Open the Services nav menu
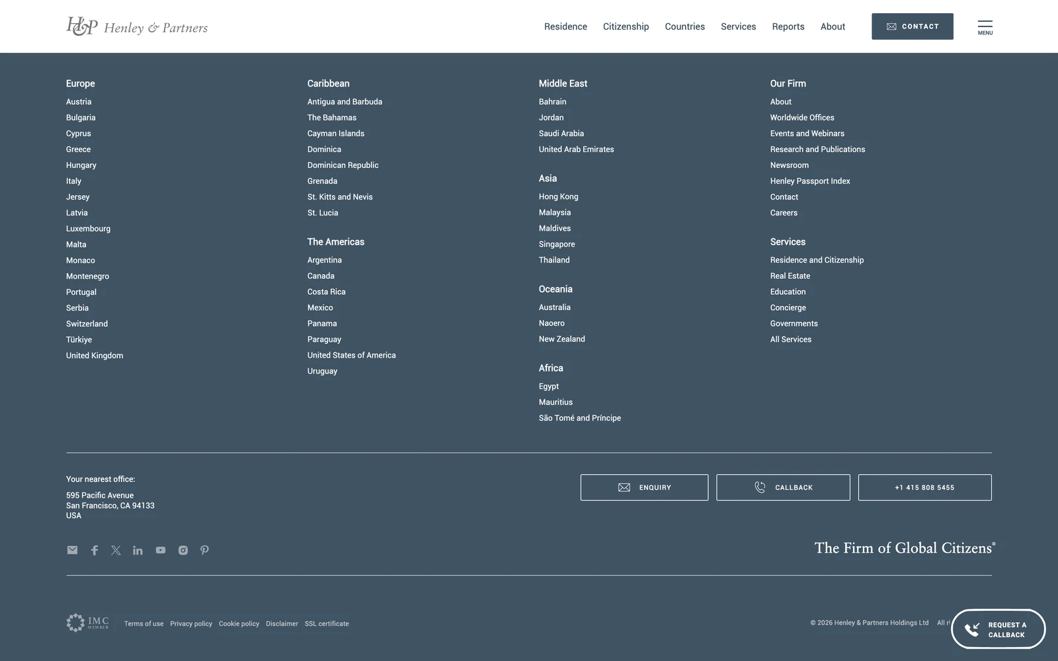 click(x=738, y=26)
